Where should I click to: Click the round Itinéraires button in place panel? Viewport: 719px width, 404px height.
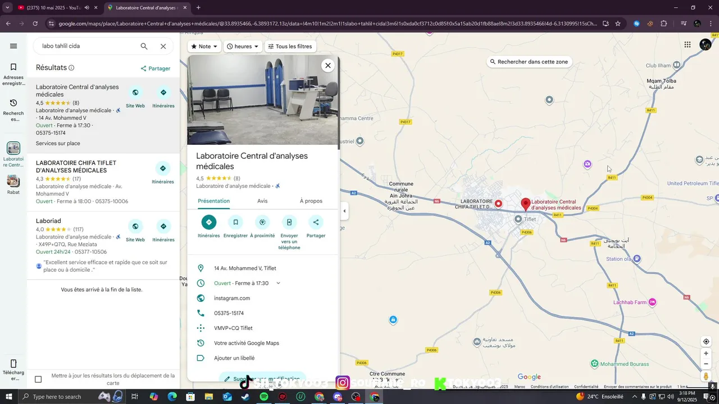209,222
